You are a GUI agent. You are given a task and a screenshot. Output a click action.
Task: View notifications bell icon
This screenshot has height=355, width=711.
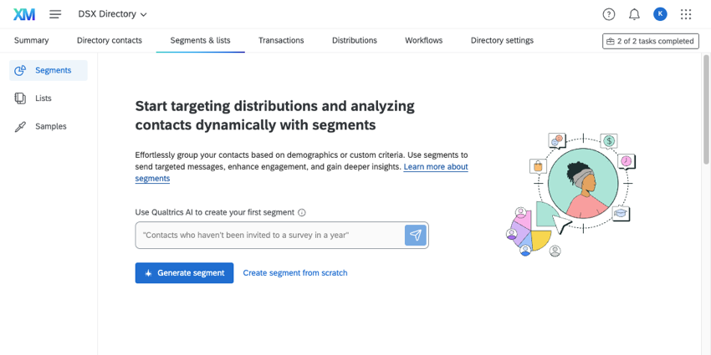[634, 14]
